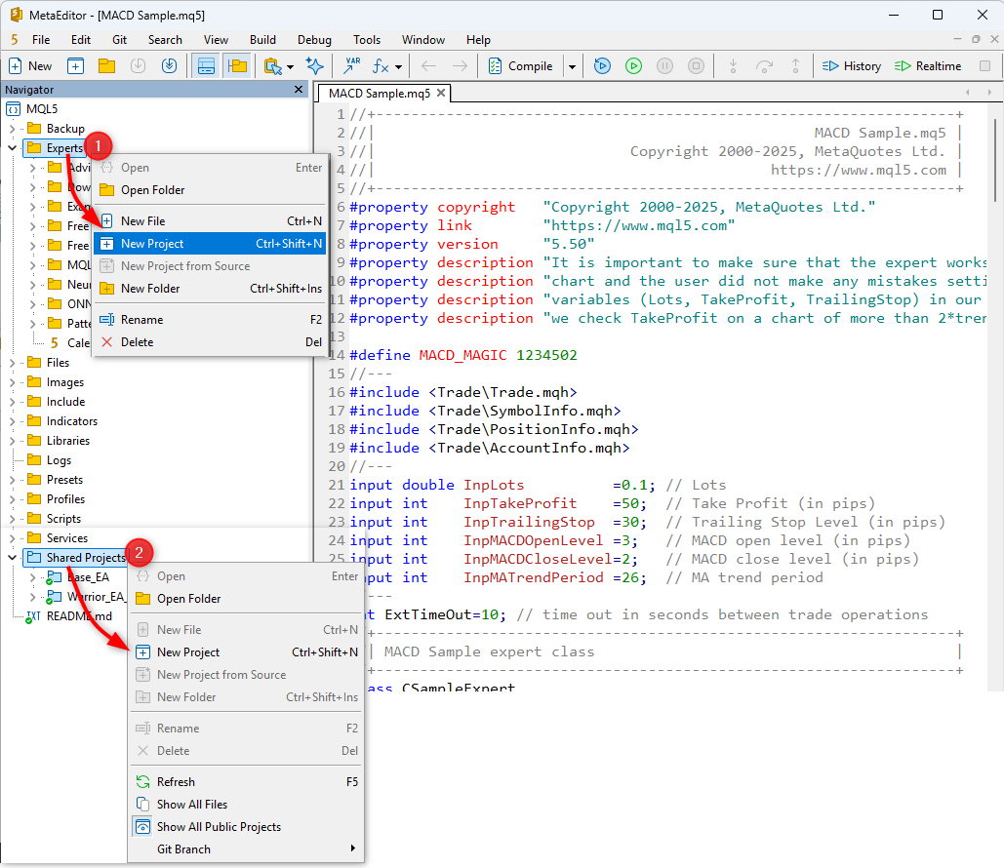This screenshot has height=868, width=1004.
Task: Click the New Project toolbar icon
Action: [x=75, y=66]
